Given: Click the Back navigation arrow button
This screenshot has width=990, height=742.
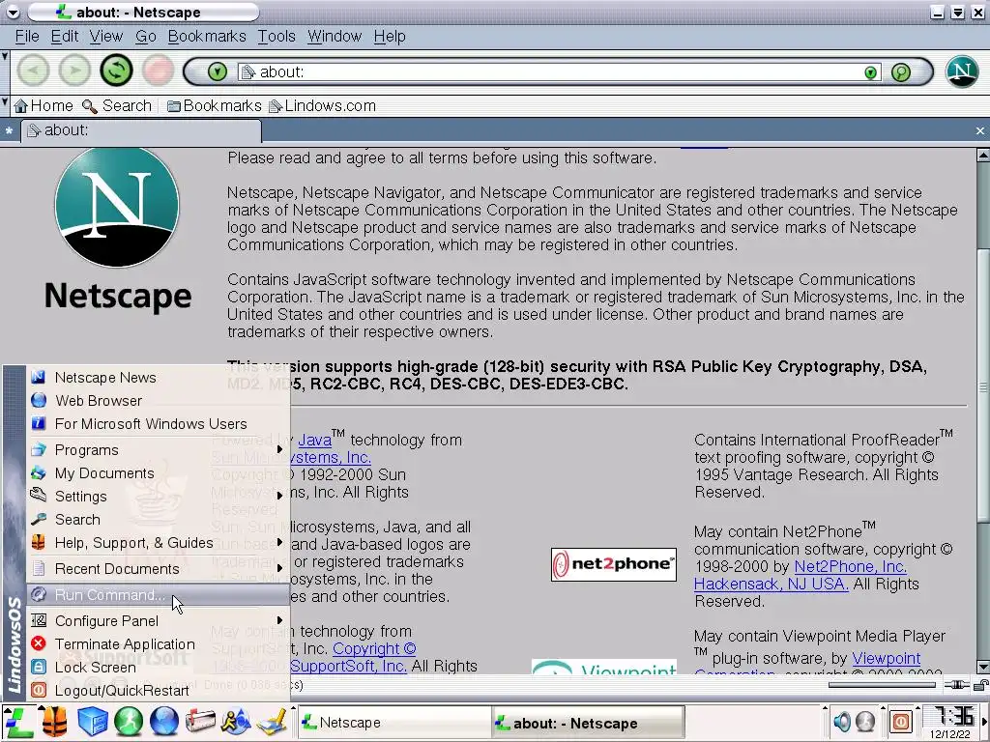Looking at the screenshot, I should tap(33, 70).
